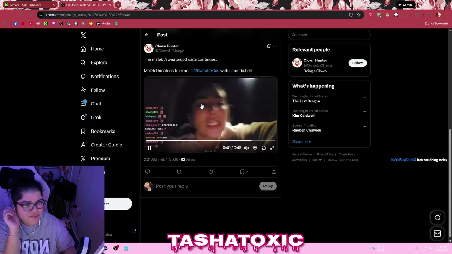The width and height of the screenshot is (452, 254).
Task: Open more options for Kim Caldwell
Action: (364, 112)
